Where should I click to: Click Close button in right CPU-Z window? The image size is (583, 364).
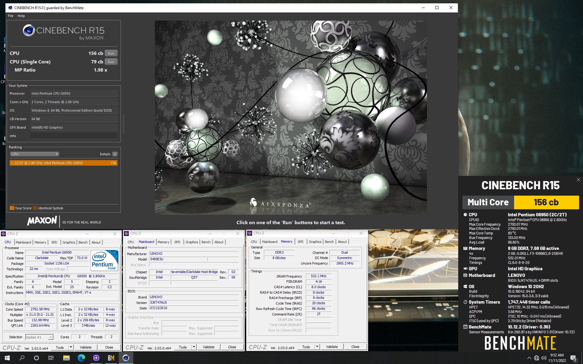pyautogui.click(x=355, y=347)
